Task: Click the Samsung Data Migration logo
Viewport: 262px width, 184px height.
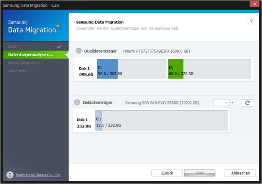Action: point(33,27)
